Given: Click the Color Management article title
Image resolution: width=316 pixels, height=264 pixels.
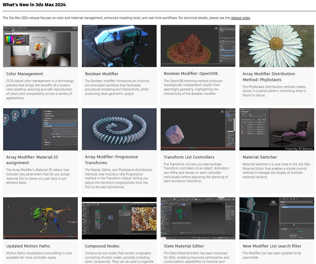Looking at the screenshot, I should tap(24, 74).
